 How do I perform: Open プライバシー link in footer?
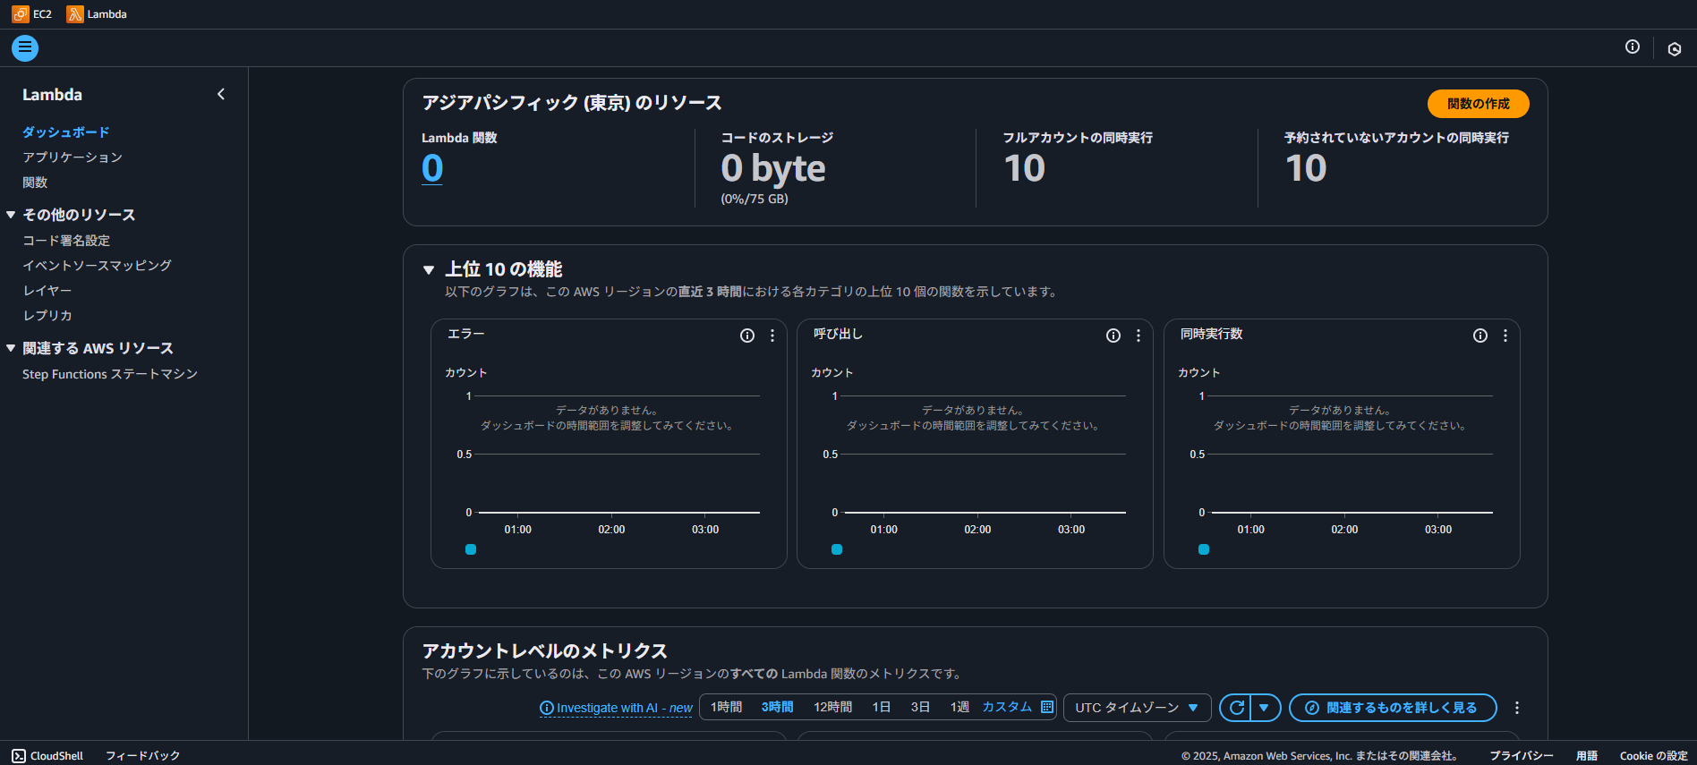click(1522, 756)
